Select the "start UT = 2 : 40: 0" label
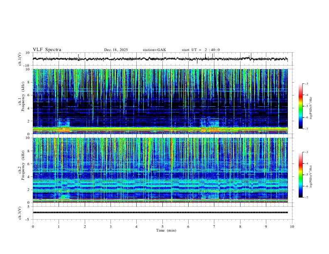 (x=201, y=50)
